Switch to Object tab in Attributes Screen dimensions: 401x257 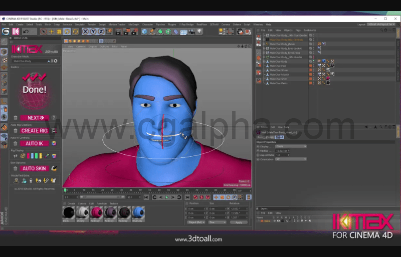coord(279,137)
